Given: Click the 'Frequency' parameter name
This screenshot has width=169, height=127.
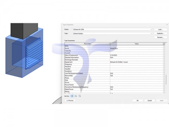Looking at the screenshot, I should pyautogui.click(x=68, y=64).
